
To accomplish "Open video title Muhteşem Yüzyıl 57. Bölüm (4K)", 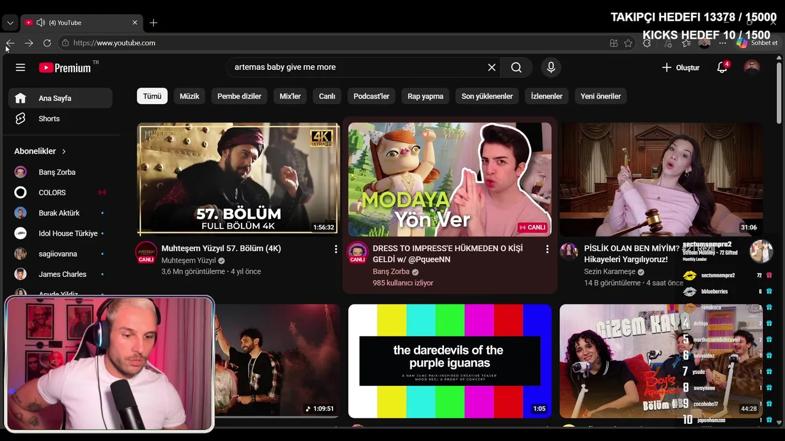I will pos(221,249).
